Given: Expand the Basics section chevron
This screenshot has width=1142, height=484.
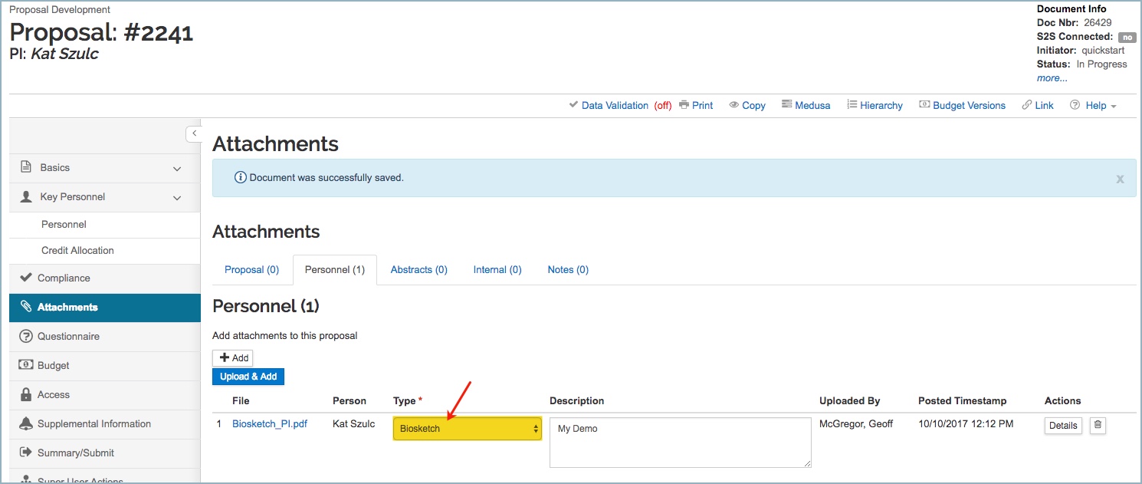Looking at the screenshot, I should [x=177, y=168].
